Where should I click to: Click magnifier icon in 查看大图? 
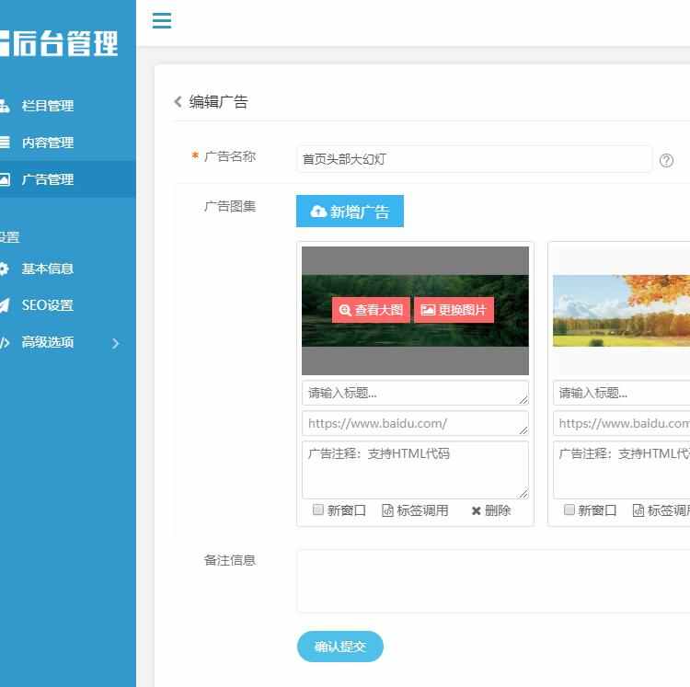[x=345, y=310]
